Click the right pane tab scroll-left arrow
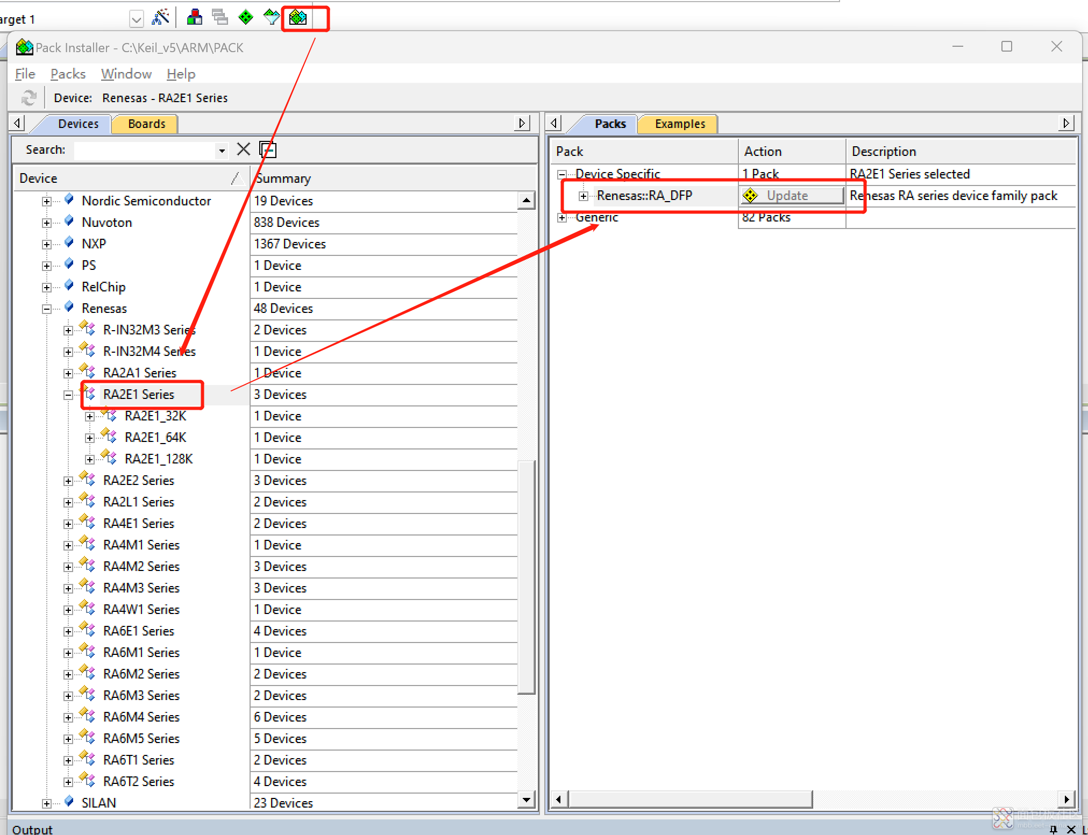This screenshot has width=1088, height=835. point(553,123)
